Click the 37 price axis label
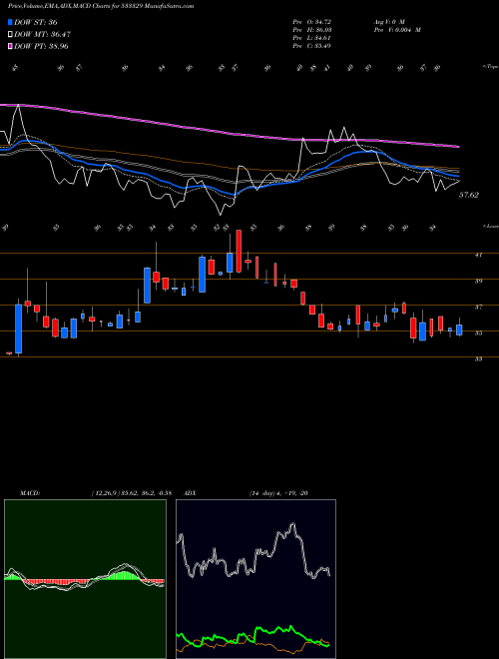 [x=478, y=308]
